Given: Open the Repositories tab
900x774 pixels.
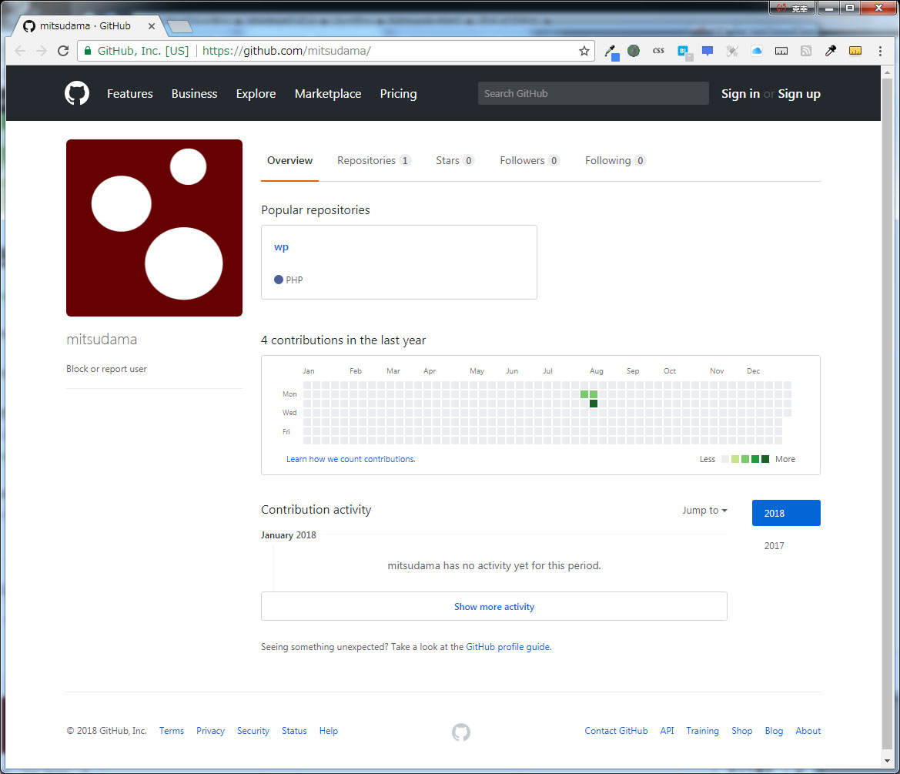Looking at the screenshot, I should tap(373, 161).
